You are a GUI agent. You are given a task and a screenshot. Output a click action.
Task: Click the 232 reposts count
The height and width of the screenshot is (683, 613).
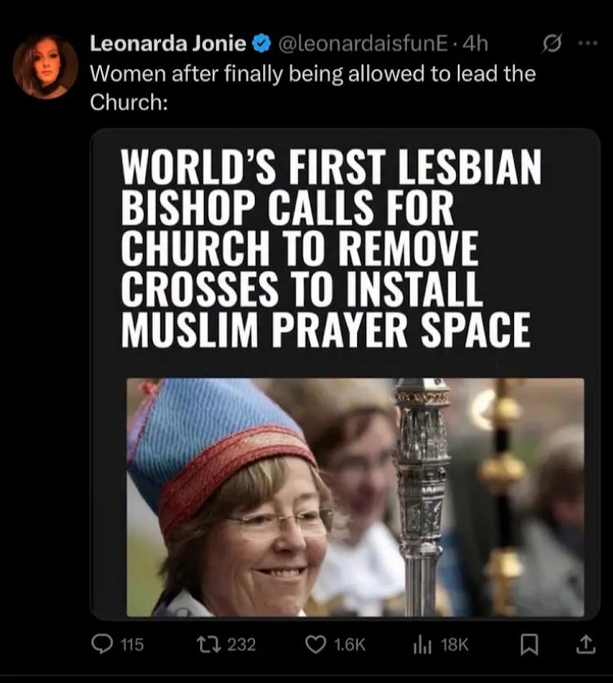coord(242,645)
